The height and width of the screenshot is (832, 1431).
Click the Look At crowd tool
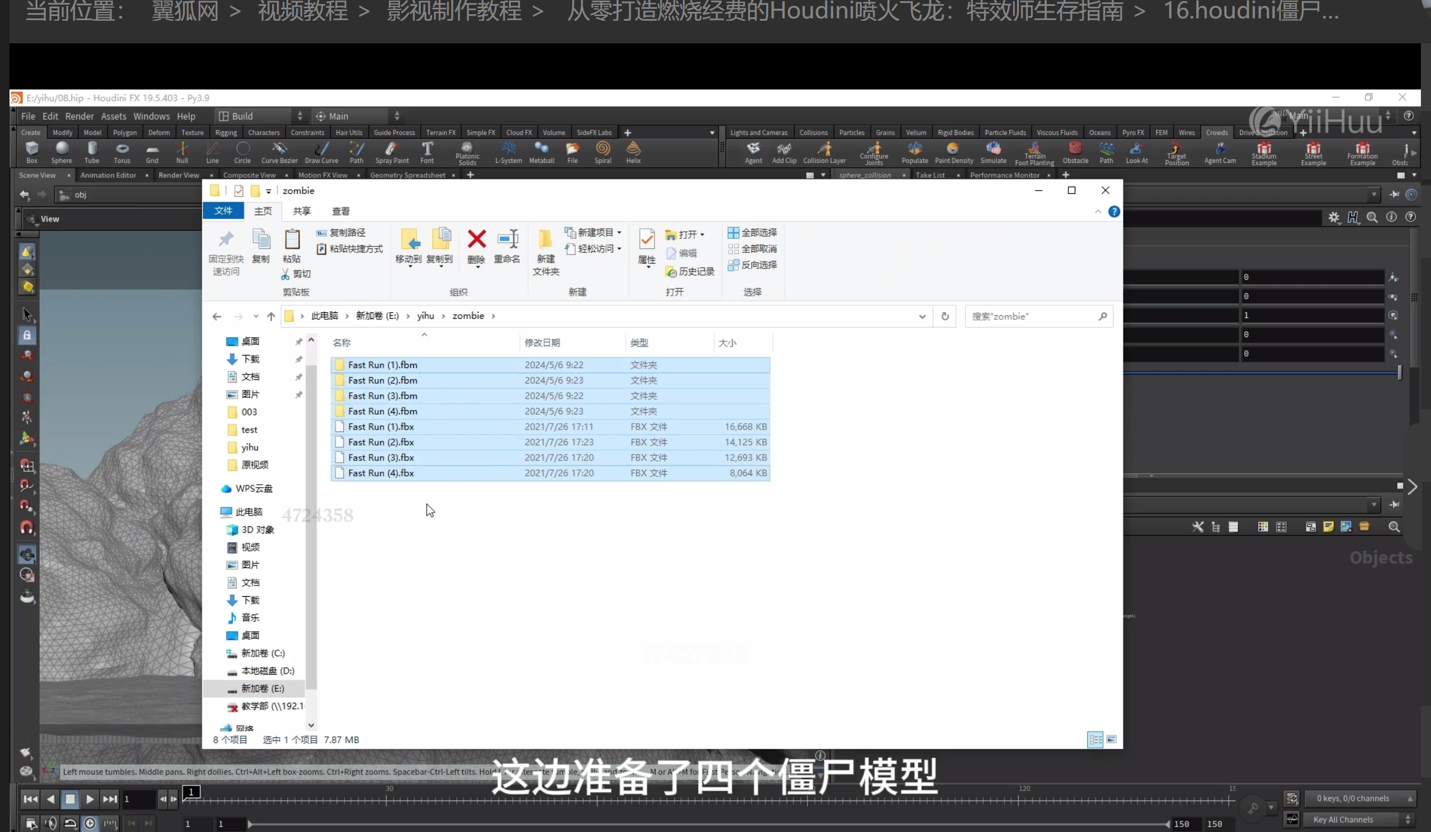click(1136, 152)
